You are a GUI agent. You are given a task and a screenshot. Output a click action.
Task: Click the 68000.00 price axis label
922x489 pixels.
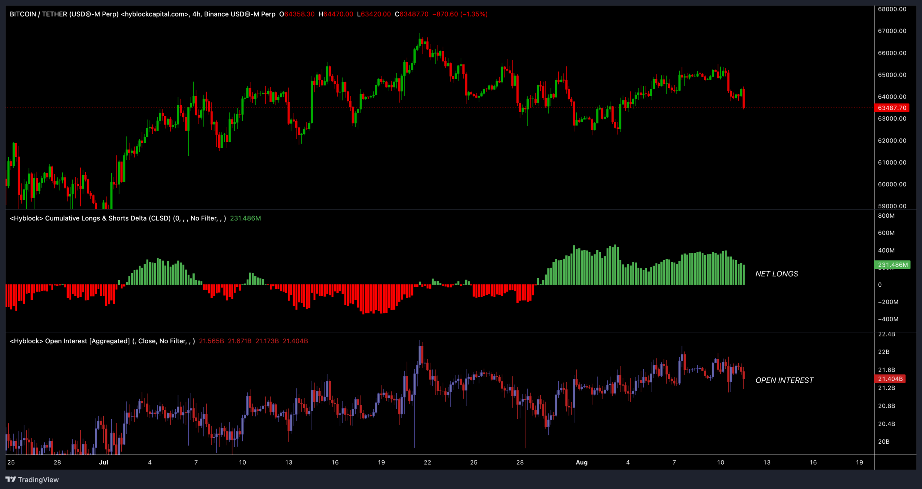click(x=892, y=9)
